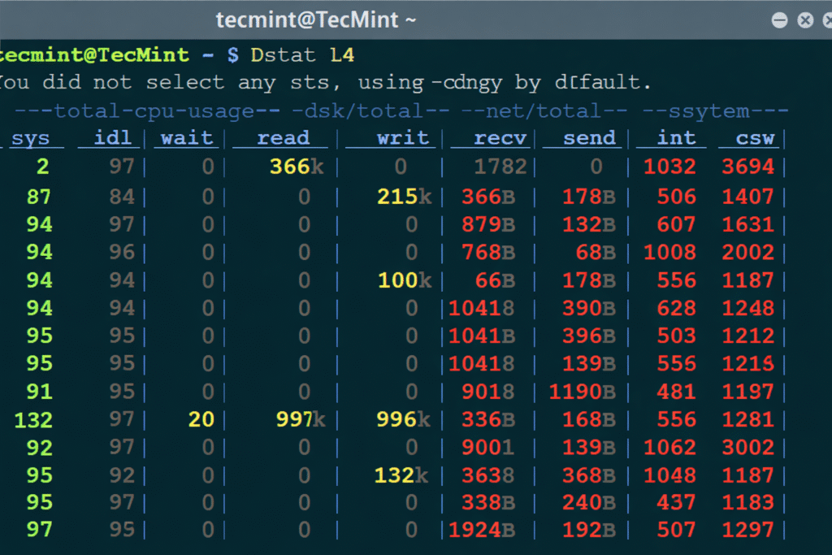Select the writ column header
The image size is (832, 555).
tap(402, 138)
